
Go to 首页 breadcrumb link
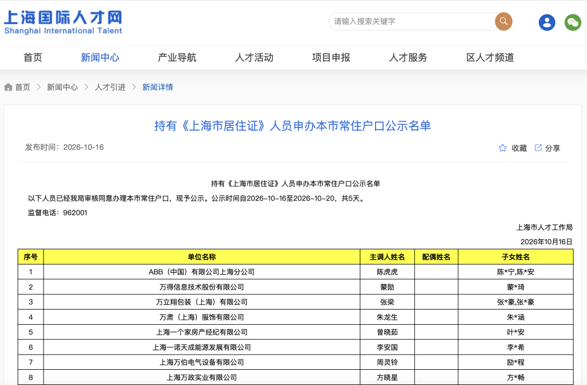(22, 87)
